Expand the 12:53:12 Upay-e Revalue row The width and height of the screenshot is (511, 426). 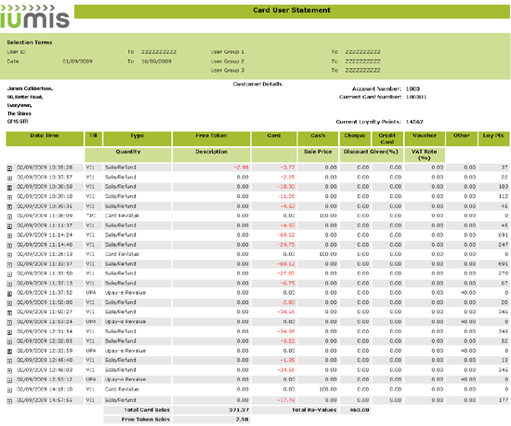coord(10,380)
